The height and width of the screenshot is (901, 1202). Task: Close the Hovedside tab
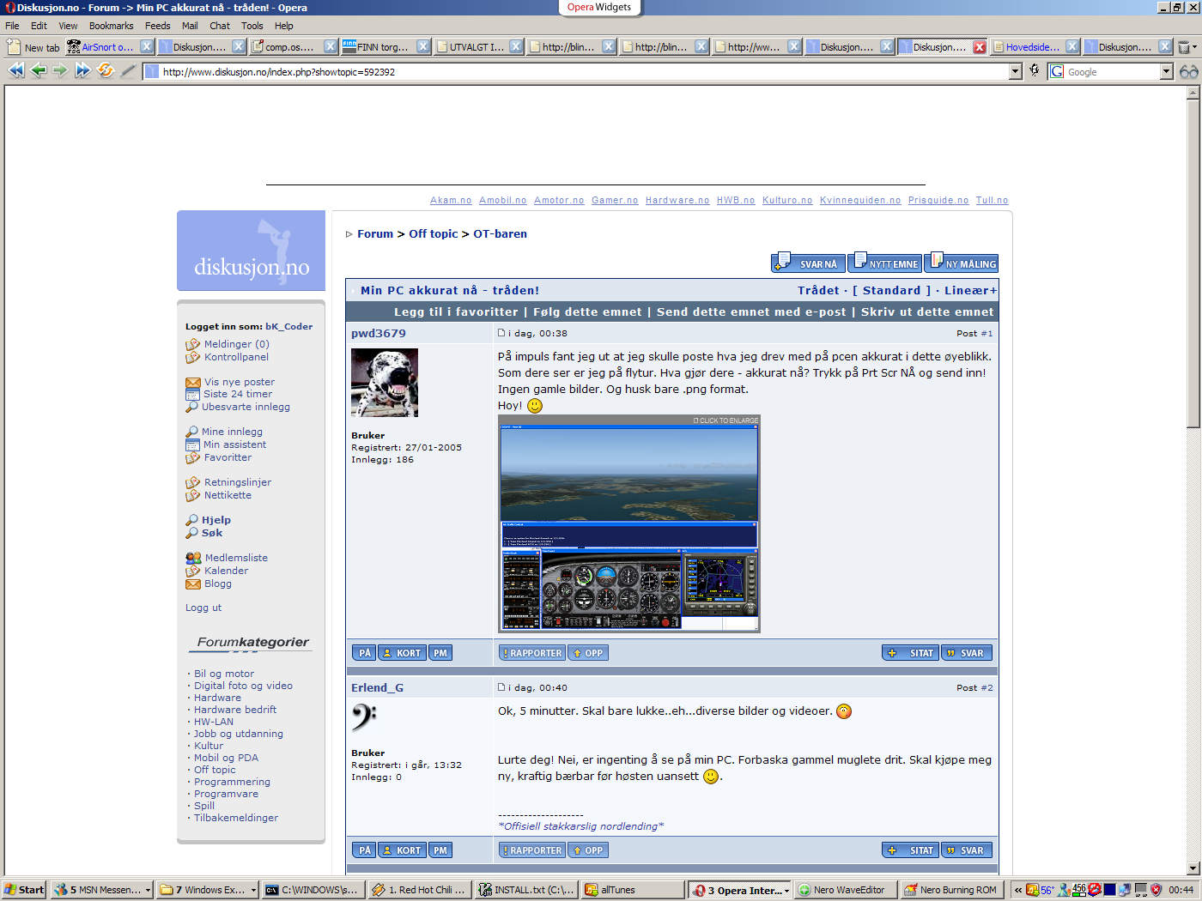click(1072, 47)
